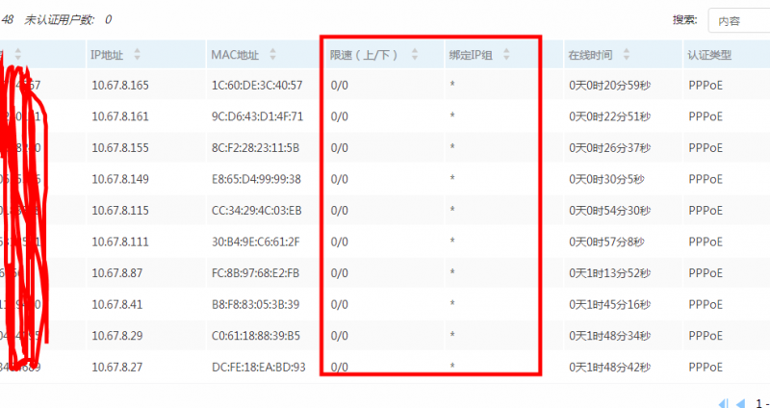Click the 内容 search input field
Screen dimensions: 770x408
[x=737, y=20]
